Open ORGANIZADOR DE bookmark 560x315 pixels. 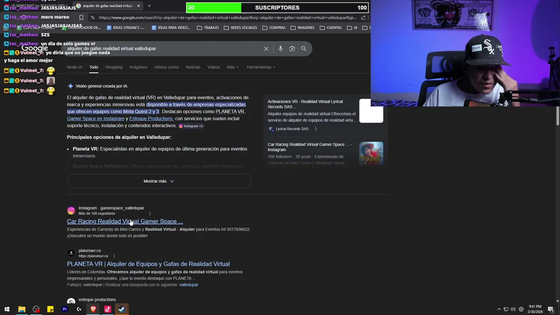click(x=81, y=28)
